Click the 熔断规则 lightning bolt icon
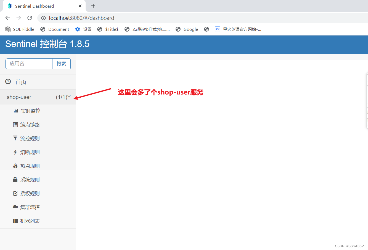 coord(15,152)
